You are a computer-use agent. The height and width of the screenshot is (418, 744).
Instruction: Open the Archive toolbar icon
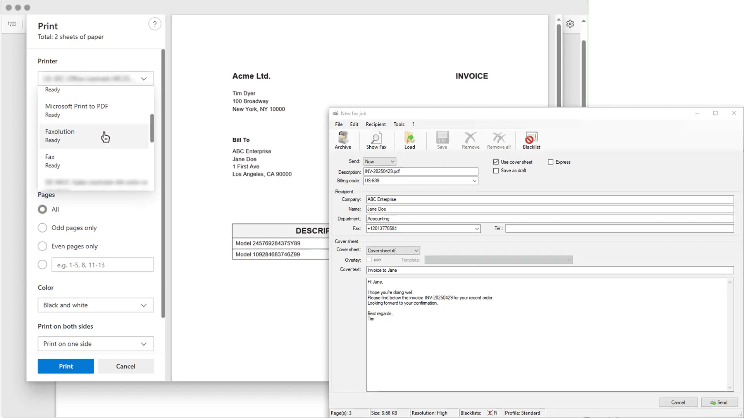[343, 140]
